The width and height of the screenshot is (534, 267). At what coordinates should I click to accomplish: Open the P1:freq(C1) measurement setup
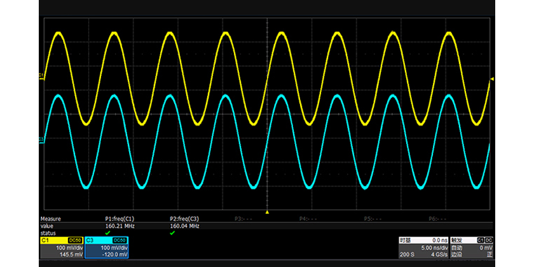click(x=120, y=218)
